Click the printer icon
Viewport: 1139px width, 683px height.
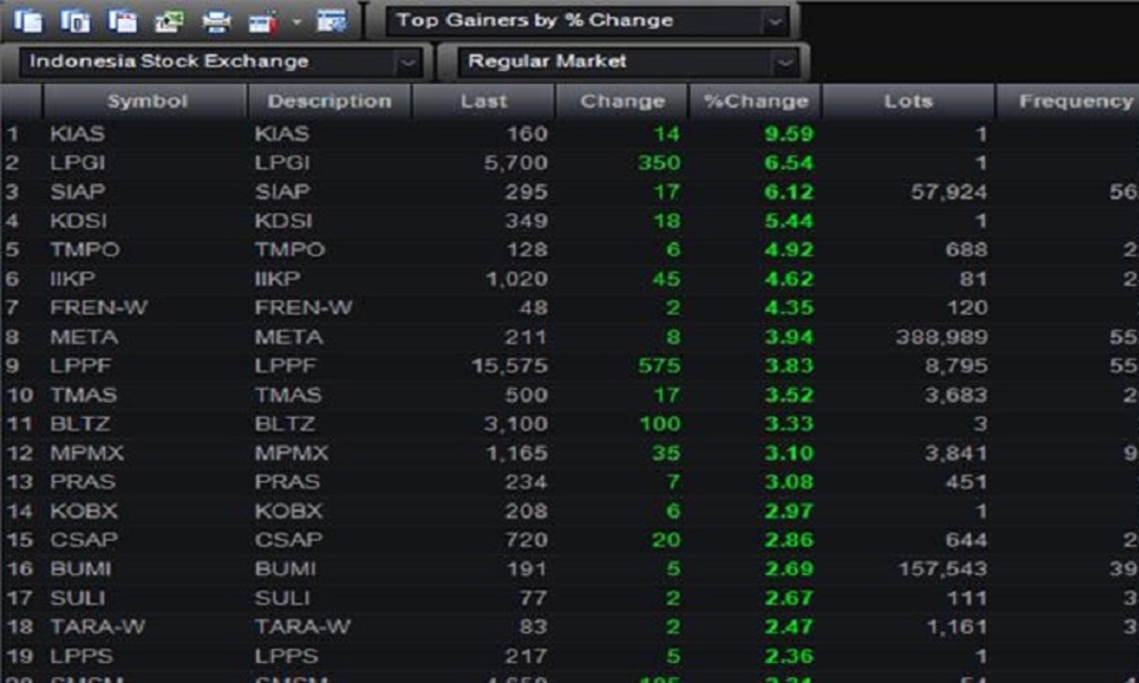coord(217,20)
